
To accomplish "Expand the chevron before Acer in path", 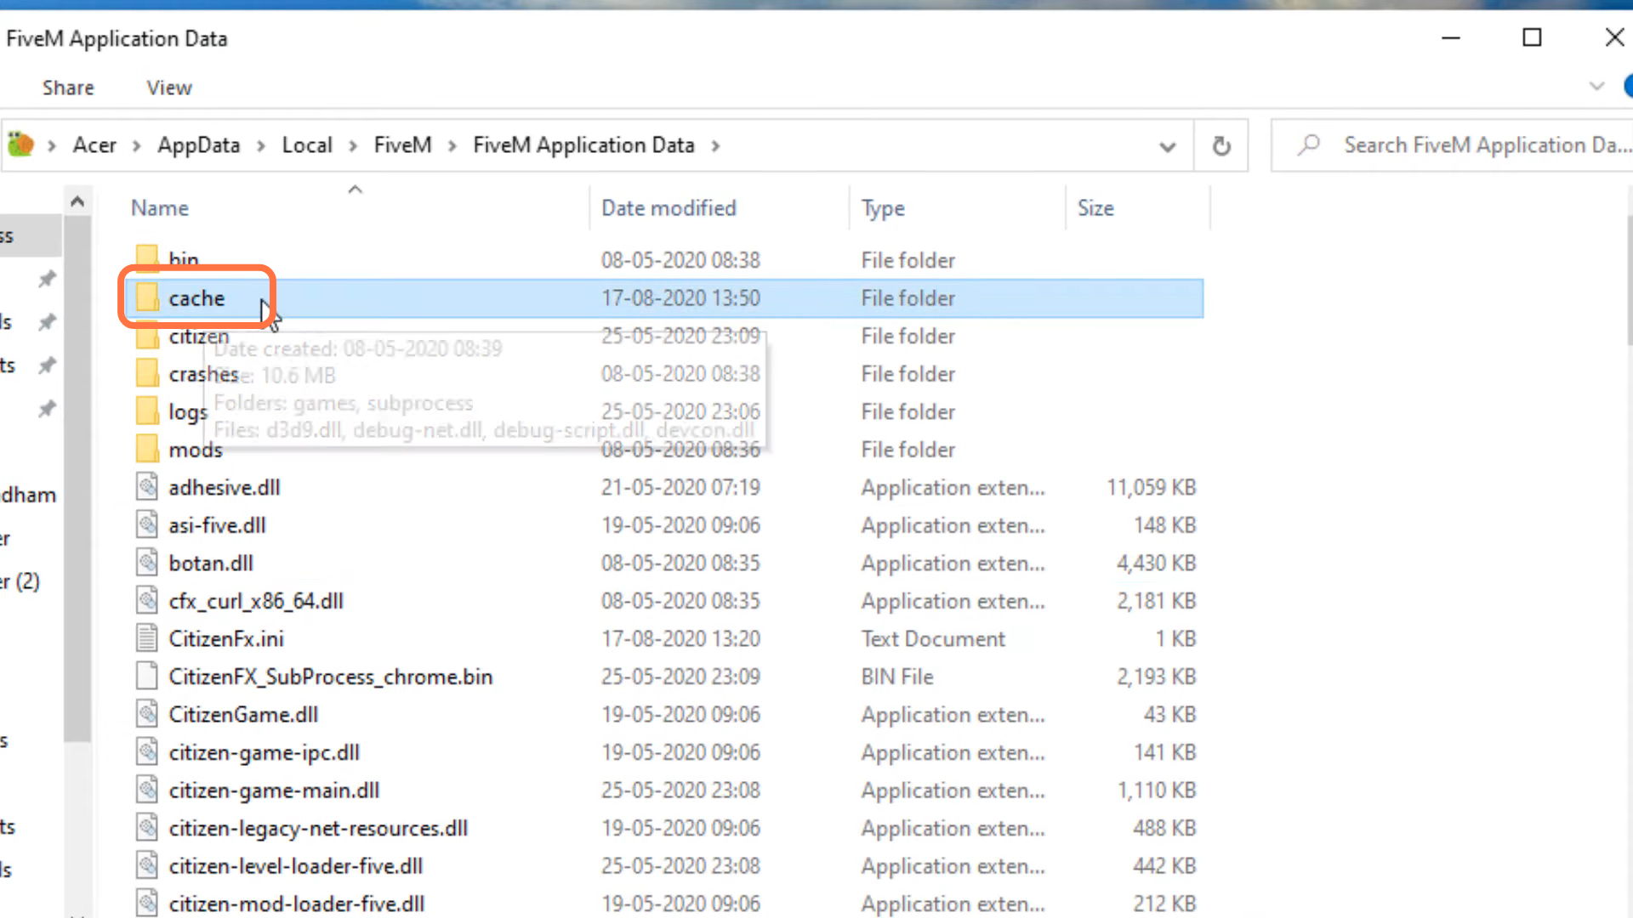I will 52,146.
